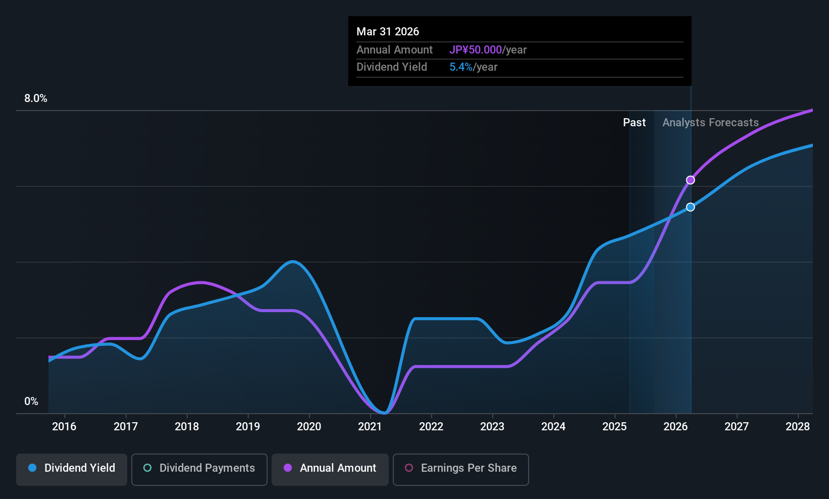Viewport: 829px width, 499px height.
Task: Click the JP¥50.000/year value in tooltip
Action: click(x=488, y=50)
